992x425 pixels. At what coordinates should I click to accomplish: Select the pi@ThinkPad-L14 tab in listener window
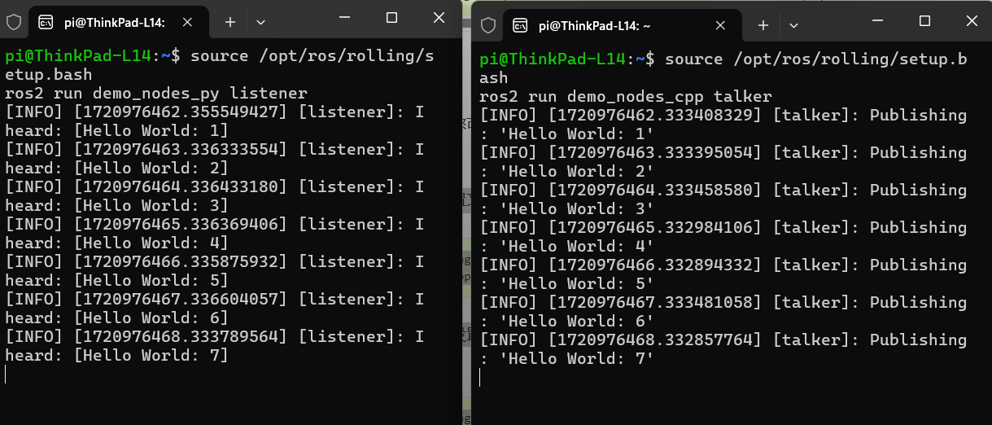coord(114,23)
